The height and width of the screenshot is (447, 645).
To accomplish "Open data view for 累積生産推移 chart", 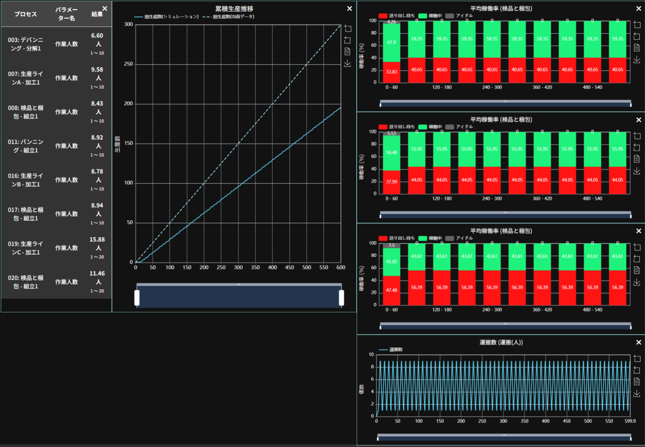I will (348, 52).
